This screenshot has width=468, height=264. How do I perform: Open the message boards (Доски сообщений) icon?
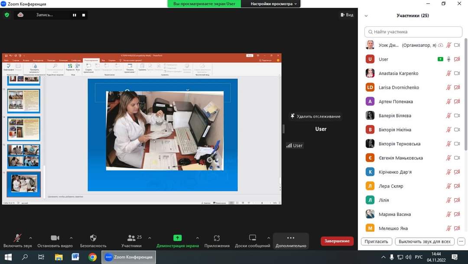[252, 238]
